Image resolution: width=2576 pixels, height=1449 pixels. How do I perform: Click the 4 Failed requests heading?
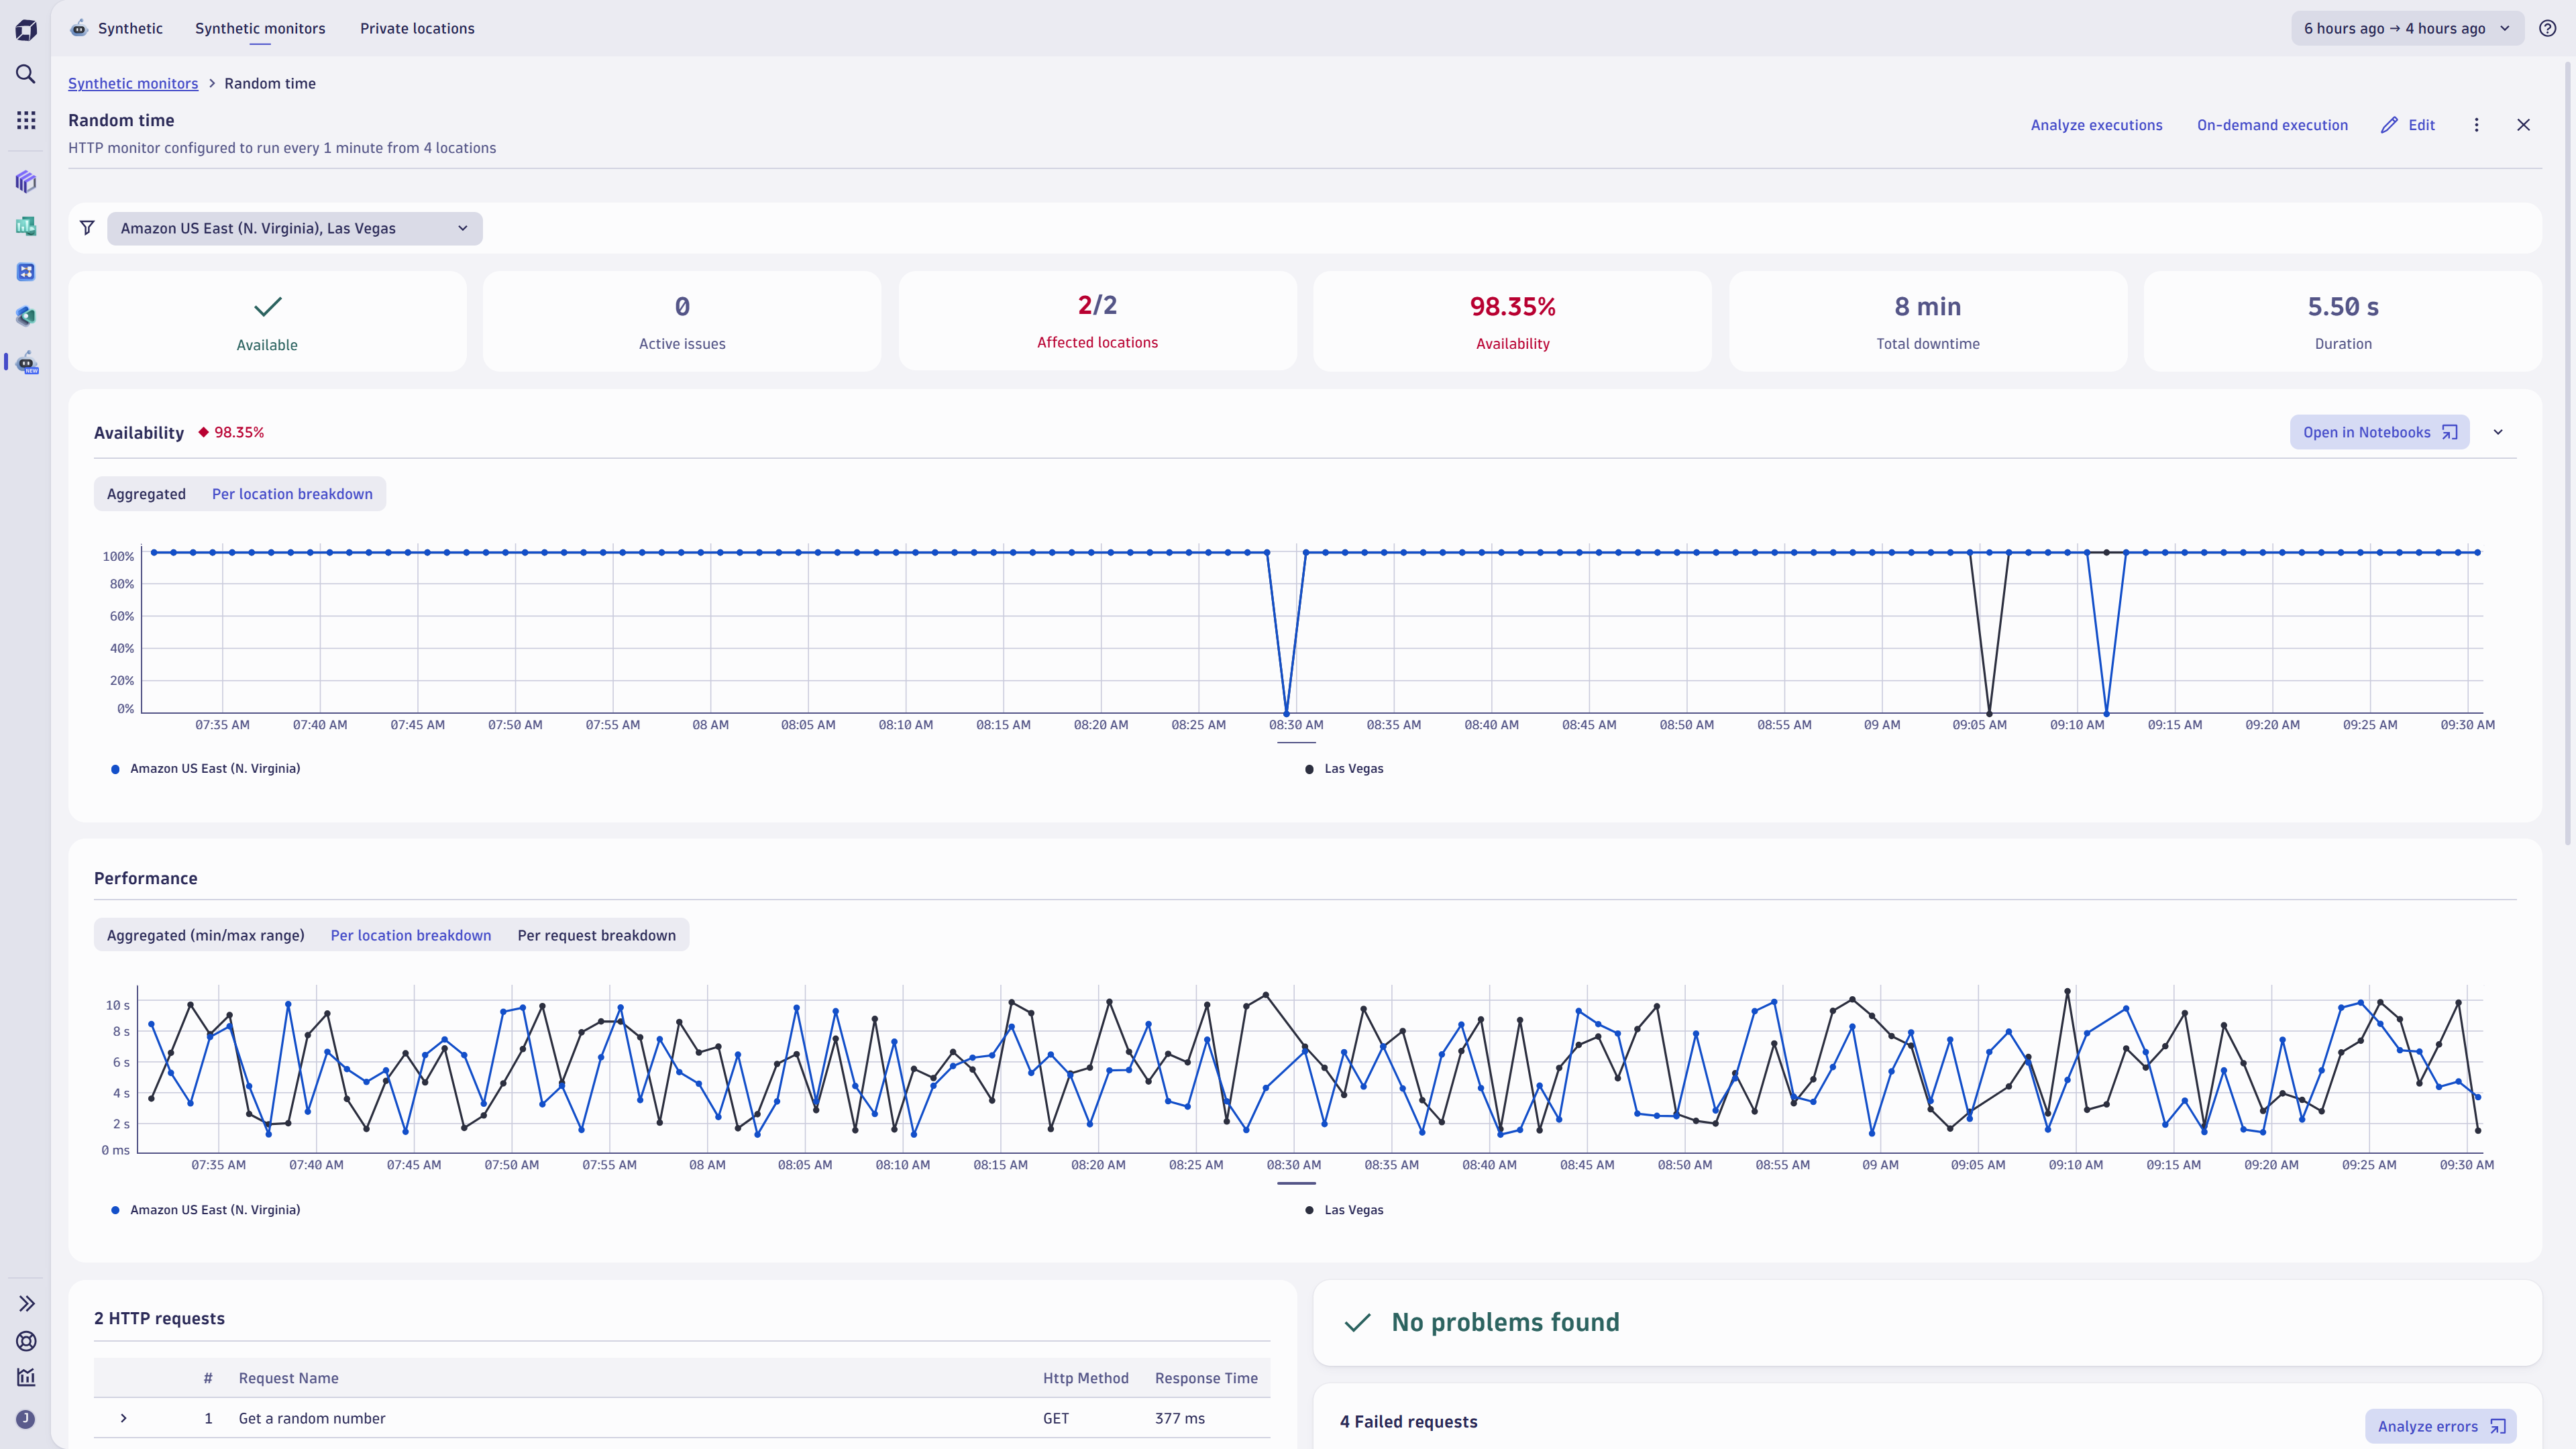click(x=1408, y=1421)
